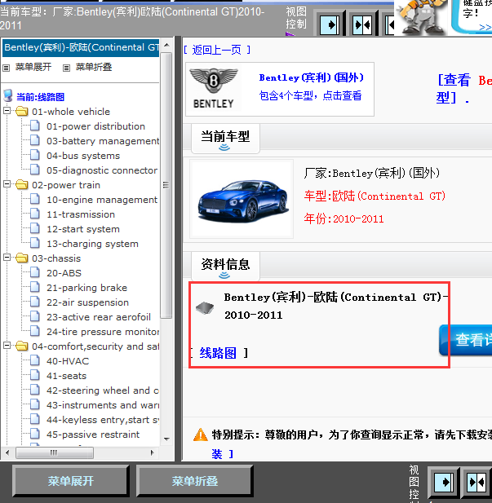Open 43-instruments and warning entry

(103, 405)
